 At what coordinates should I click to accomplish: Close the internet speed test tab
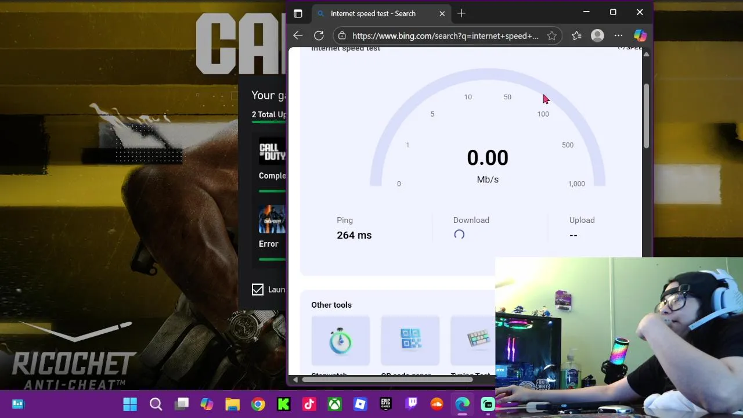442,13
